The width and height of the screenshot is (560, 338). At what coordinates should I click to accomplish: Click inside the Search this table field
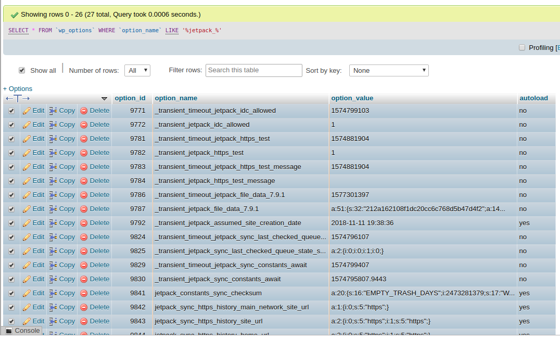tap(253, 70)
